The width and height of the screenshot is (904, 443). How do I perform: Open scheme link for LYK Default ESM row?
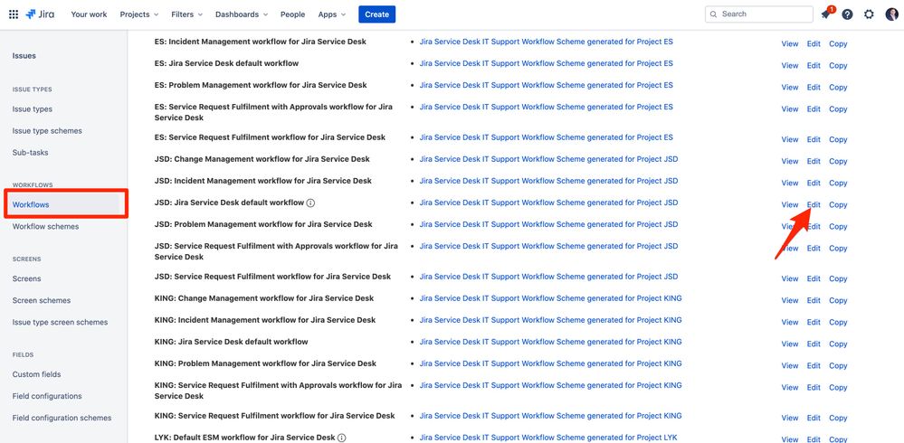click(548, 438)
